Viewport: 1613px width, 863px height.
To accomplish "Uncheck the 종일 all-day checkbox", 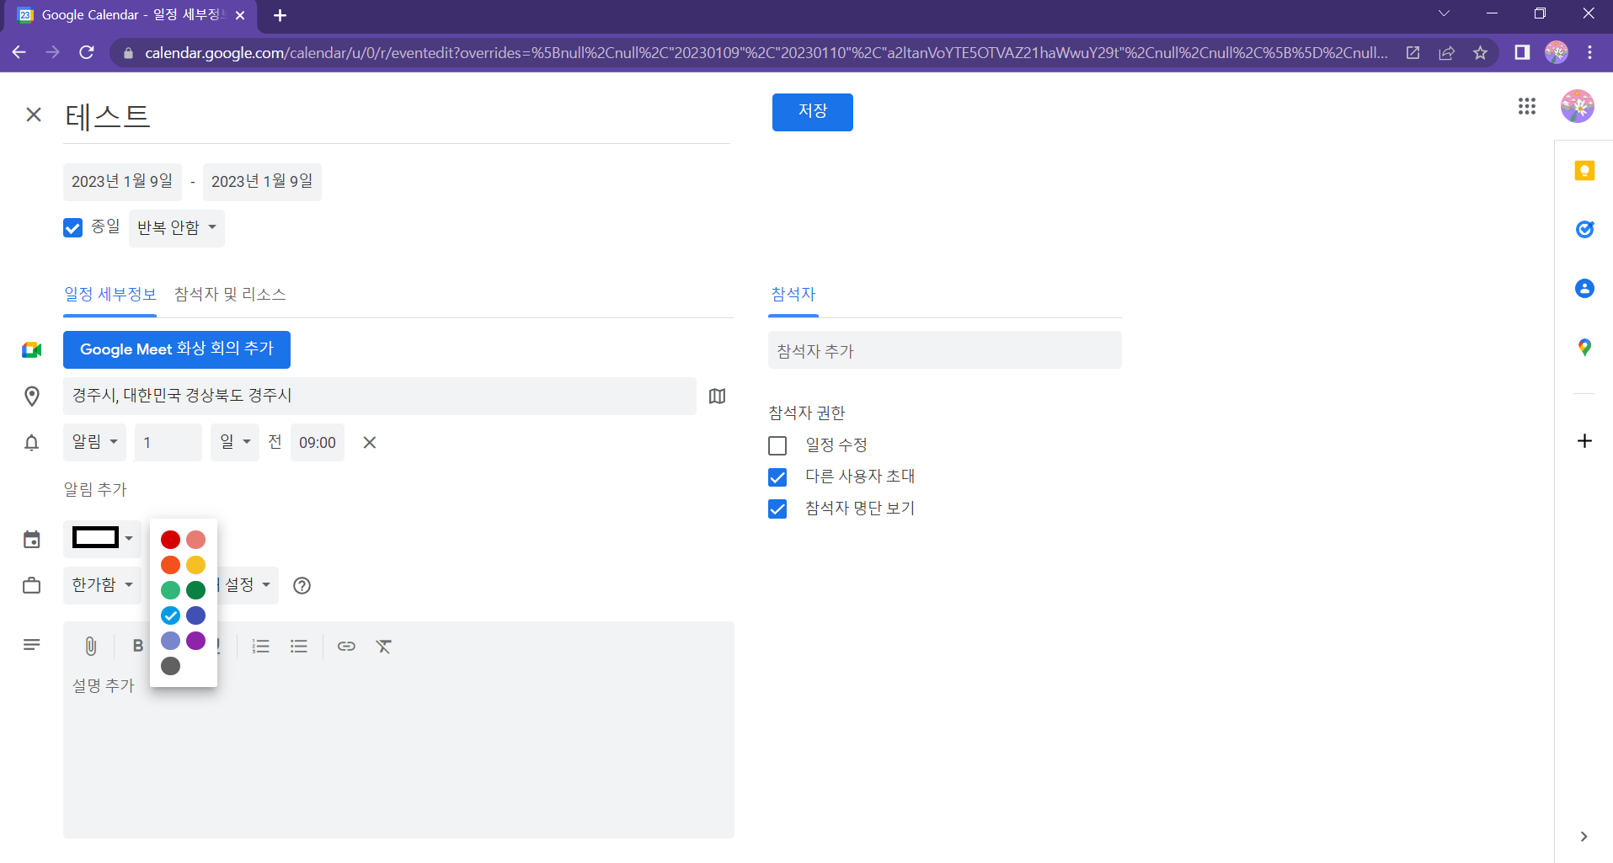I will (73, 228).
